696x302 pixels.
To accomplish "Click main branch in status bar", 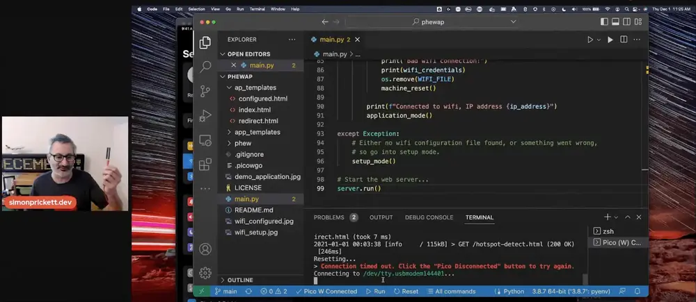I will click(226, 292).
